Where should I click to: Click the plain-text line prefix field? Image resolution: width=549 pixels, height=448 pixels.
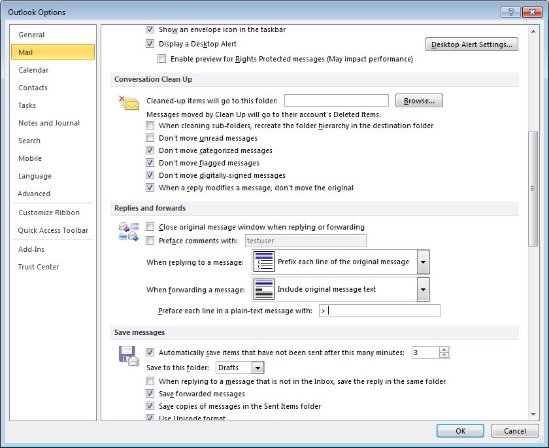[380, 311]
